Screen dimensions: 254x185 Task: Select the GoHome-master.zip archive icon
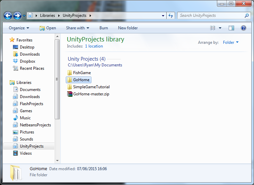tap(69, 94)
